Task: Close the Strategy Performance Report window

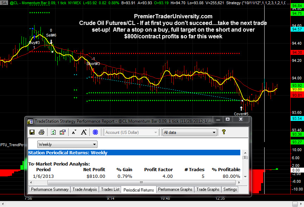Action: (241, 119)
